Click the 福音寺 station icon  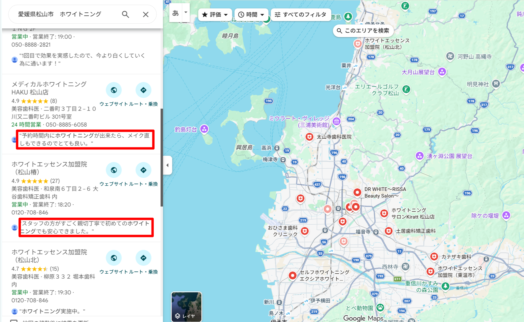(376, 232)
